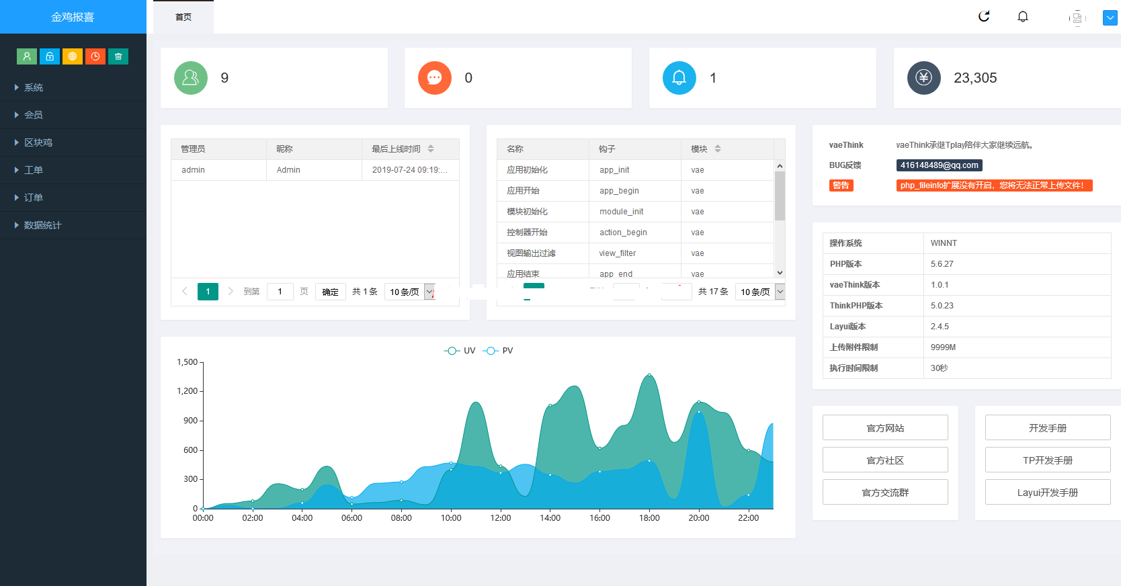Open notifications via the bell icon in header
The height and width of the screenshot is (586, 1121).
[1023, 17]
